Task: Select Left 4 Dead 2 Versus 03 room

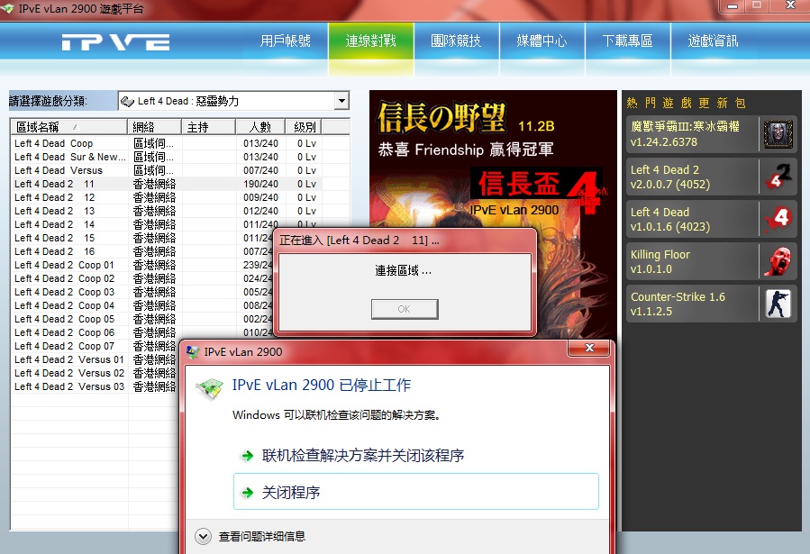Action: click(95, 386)
